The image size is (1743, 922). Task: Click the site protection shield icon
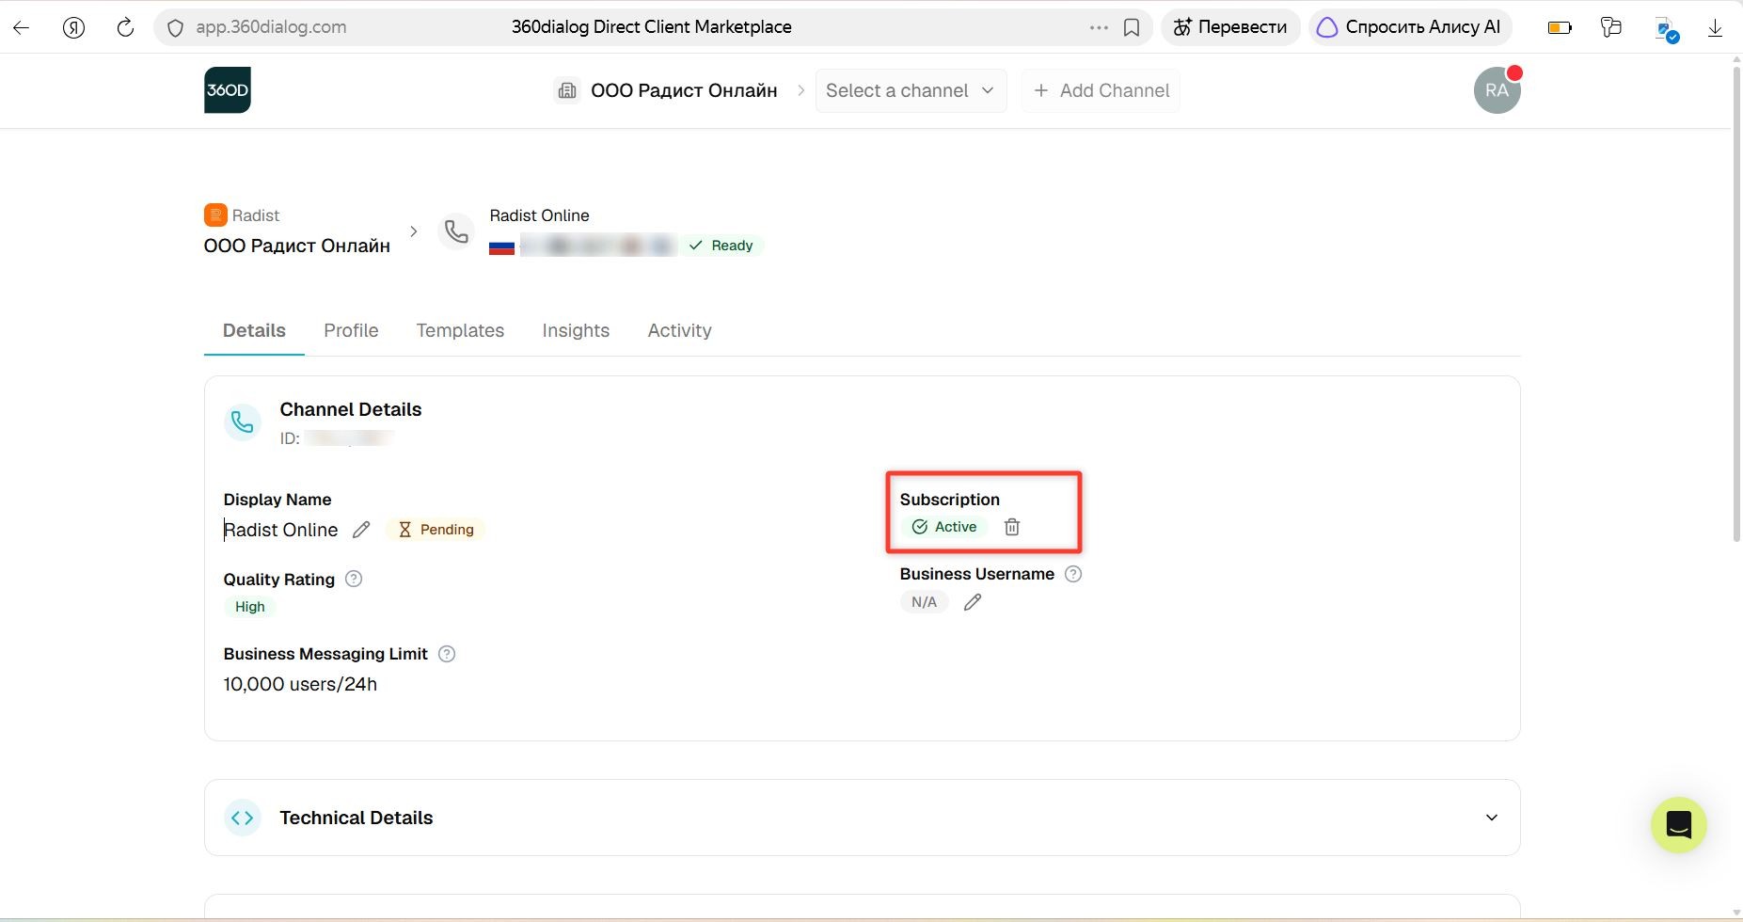click(175, 28)
